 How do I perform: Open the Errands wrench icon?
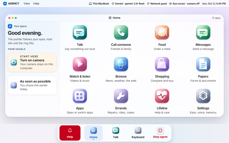[x=121, y=96]
